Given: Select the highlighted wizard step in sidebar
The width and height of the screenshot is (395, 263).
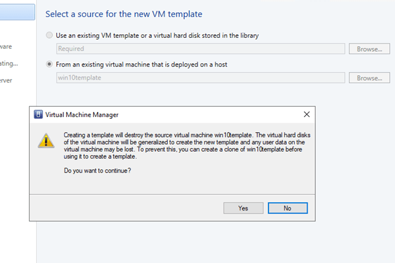Looking at the screenshot, I should tap(17, 11).
